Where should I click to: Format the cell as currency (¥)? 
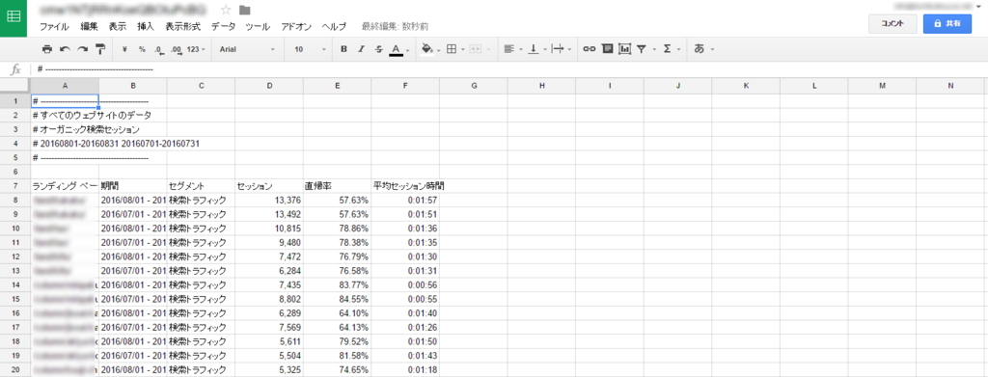124,49
